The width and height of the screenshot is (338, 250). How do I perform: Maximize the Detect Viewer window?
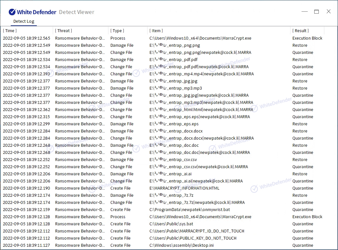point(317,12)
